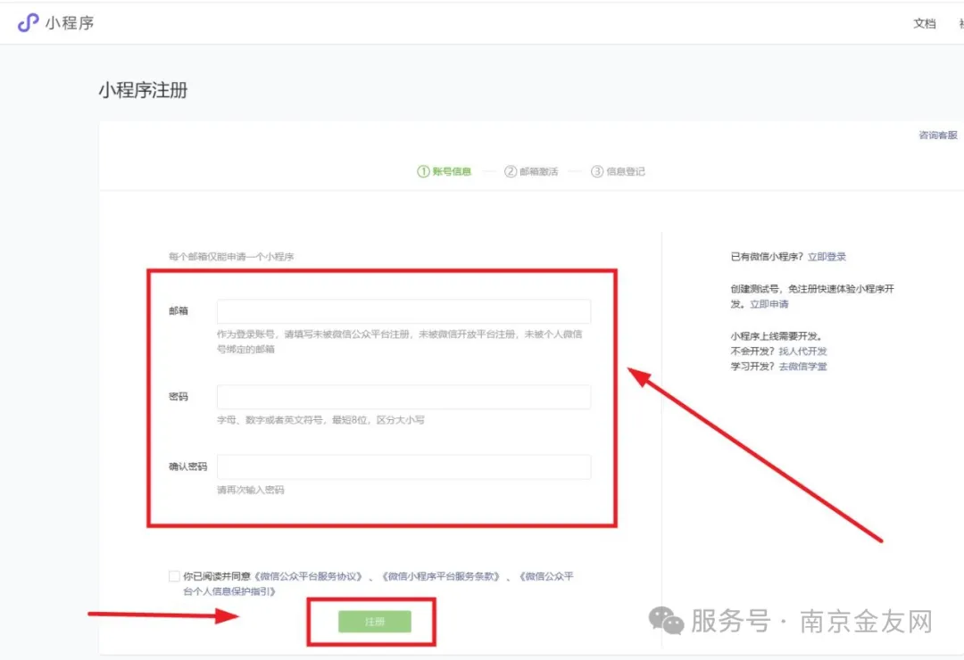Focus the 密码 input field

point(404,397)
